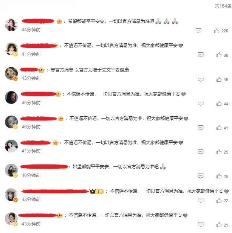Image resolution: width=232 pixels, height=233 pixels.
Task: Click the redacted username of the top comment
Action: tap(38, 21)
